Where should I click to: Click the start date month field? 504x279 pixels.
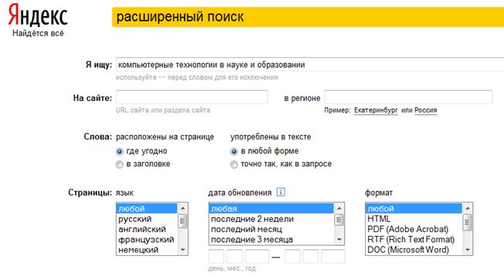click(235, 257)
